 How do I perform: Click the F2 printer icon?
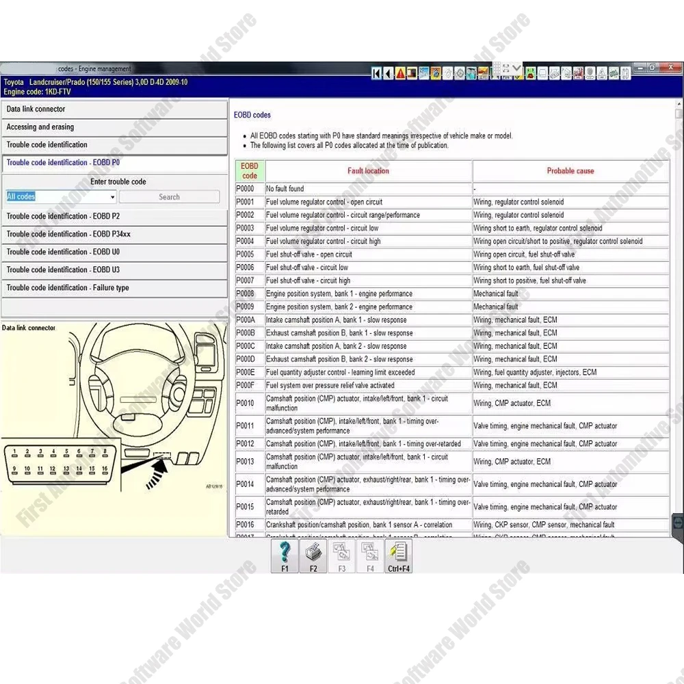313,555
